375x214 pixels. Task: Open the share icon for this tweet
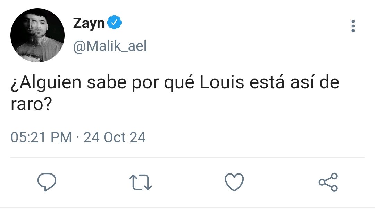[328, 182]
